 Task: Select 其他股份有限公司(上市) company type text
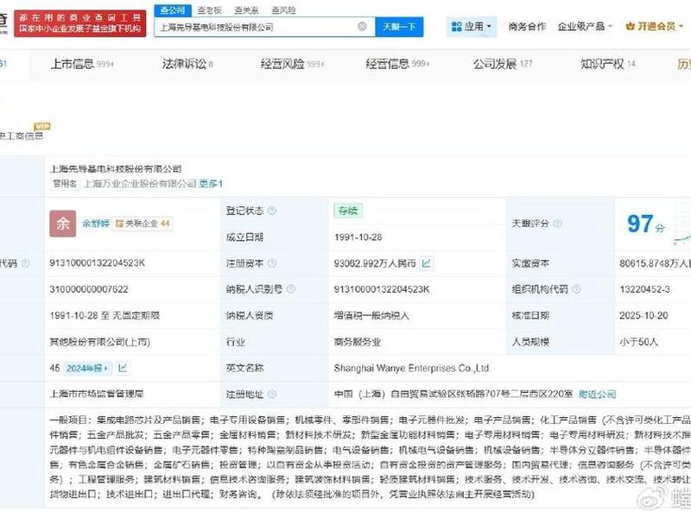99,342
